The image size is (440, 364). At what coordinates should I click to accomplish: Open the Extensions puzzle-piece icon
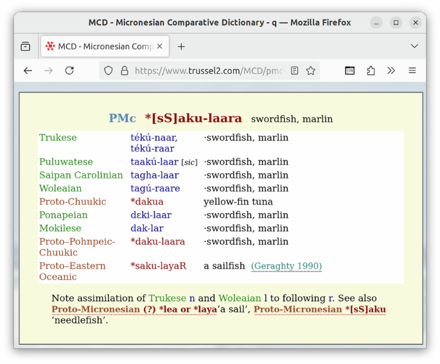pos(371,71)
